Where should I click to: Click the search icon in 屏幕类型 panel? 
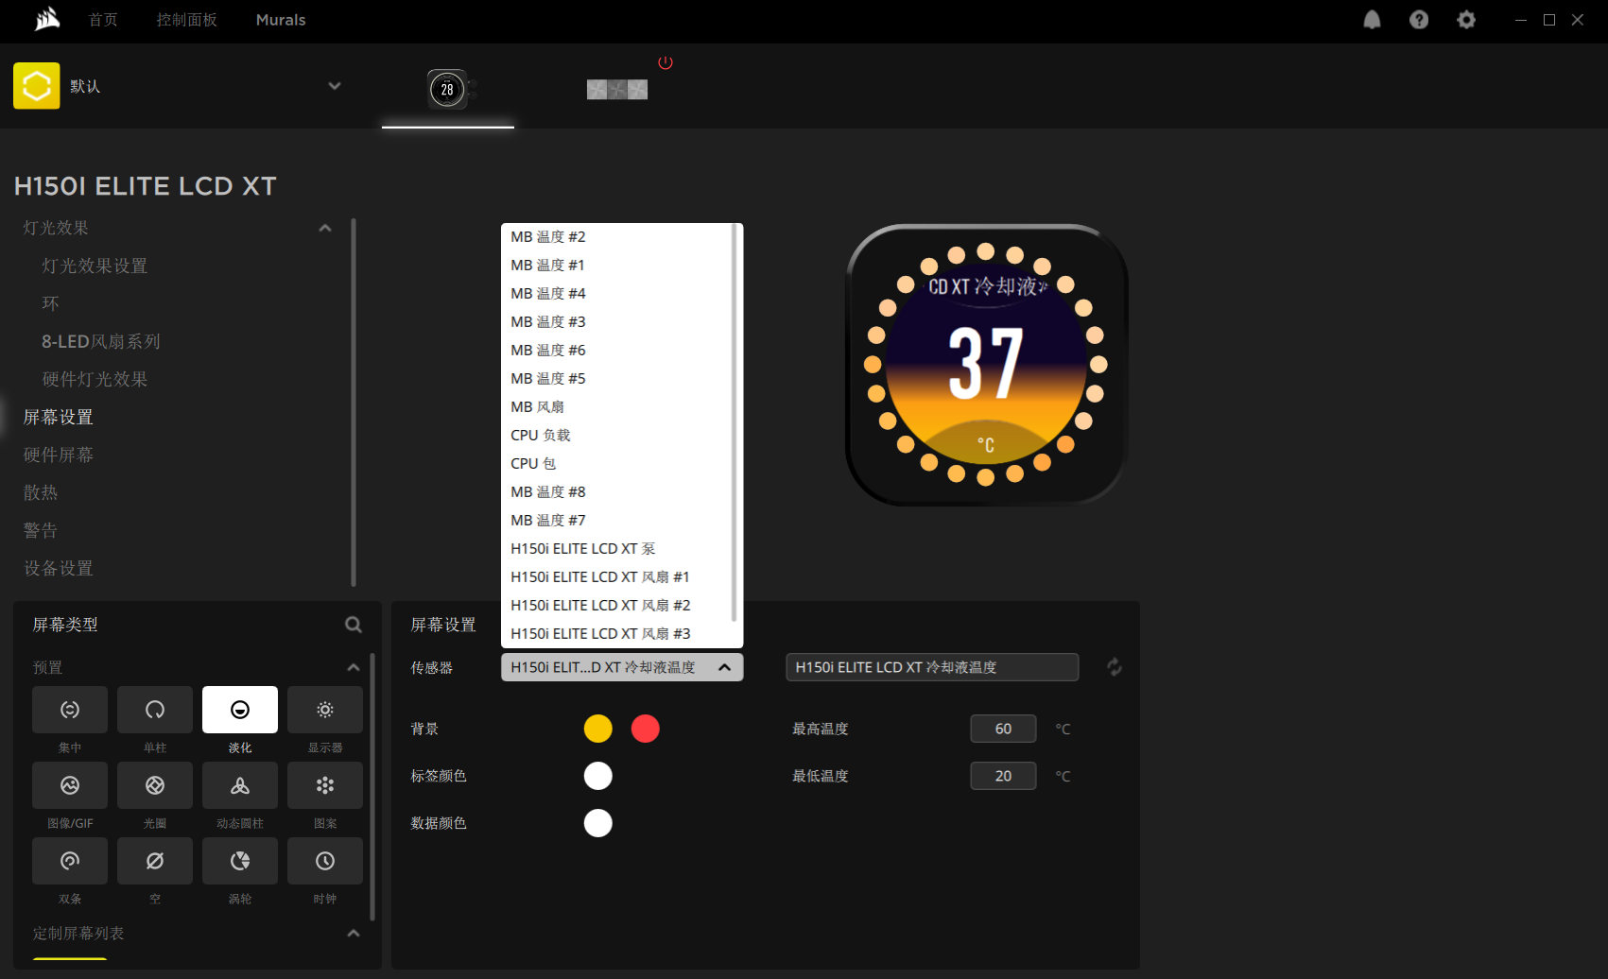click(x=354, y=625)
